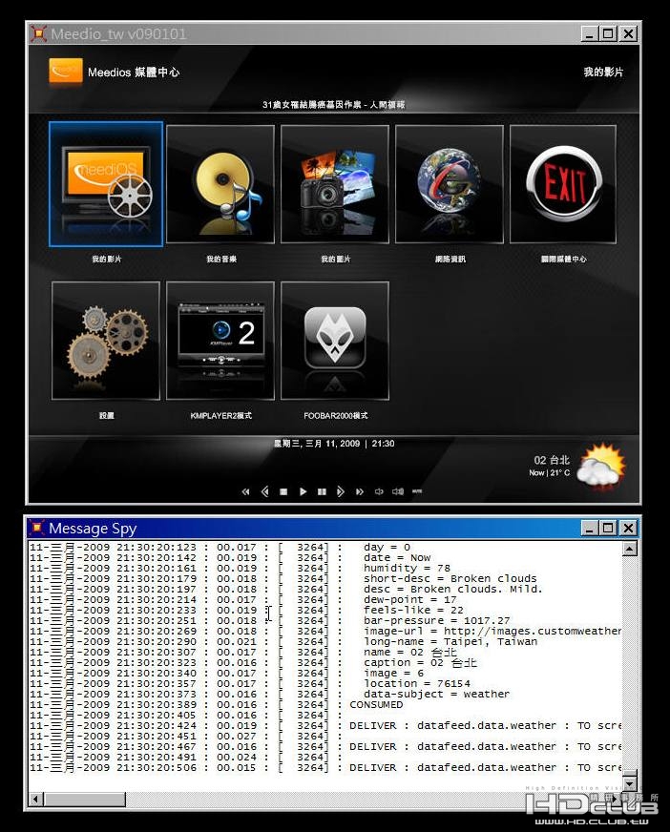The width and height of the screenshot is (670, 832).
Task: Click the 我的影片 heading in the top right
Action: (x=603, y=72)
